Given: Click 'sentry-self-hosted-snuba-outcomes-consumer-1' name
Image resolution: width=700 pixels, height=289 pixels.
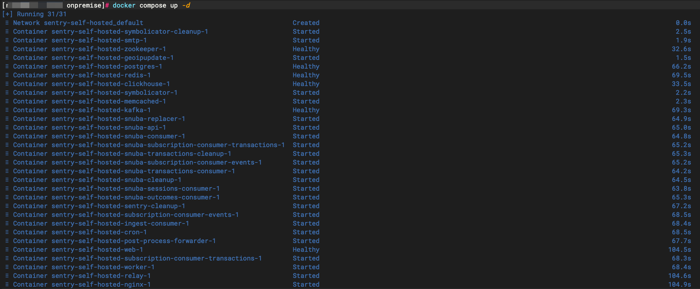Looking at the screenshot, I should [136, 197].
